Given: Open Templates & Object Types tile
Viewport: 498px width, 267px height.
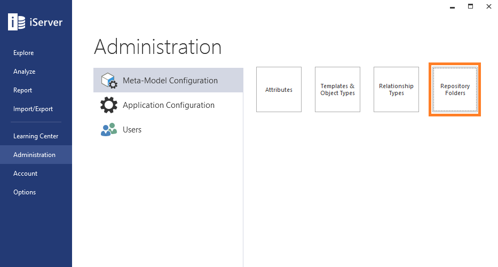Looking at the screenshot, I should click(x=338, y=89).
